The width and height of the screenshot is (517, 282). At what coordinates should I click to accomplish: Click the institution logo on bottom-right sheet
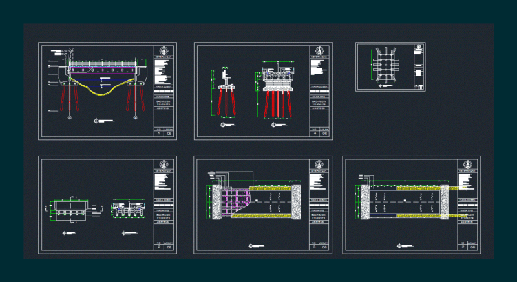coord(467,164)
